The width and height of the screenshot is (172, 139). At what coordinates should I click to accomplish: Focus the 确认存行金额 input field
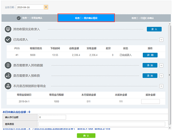[x=52, y=117]
